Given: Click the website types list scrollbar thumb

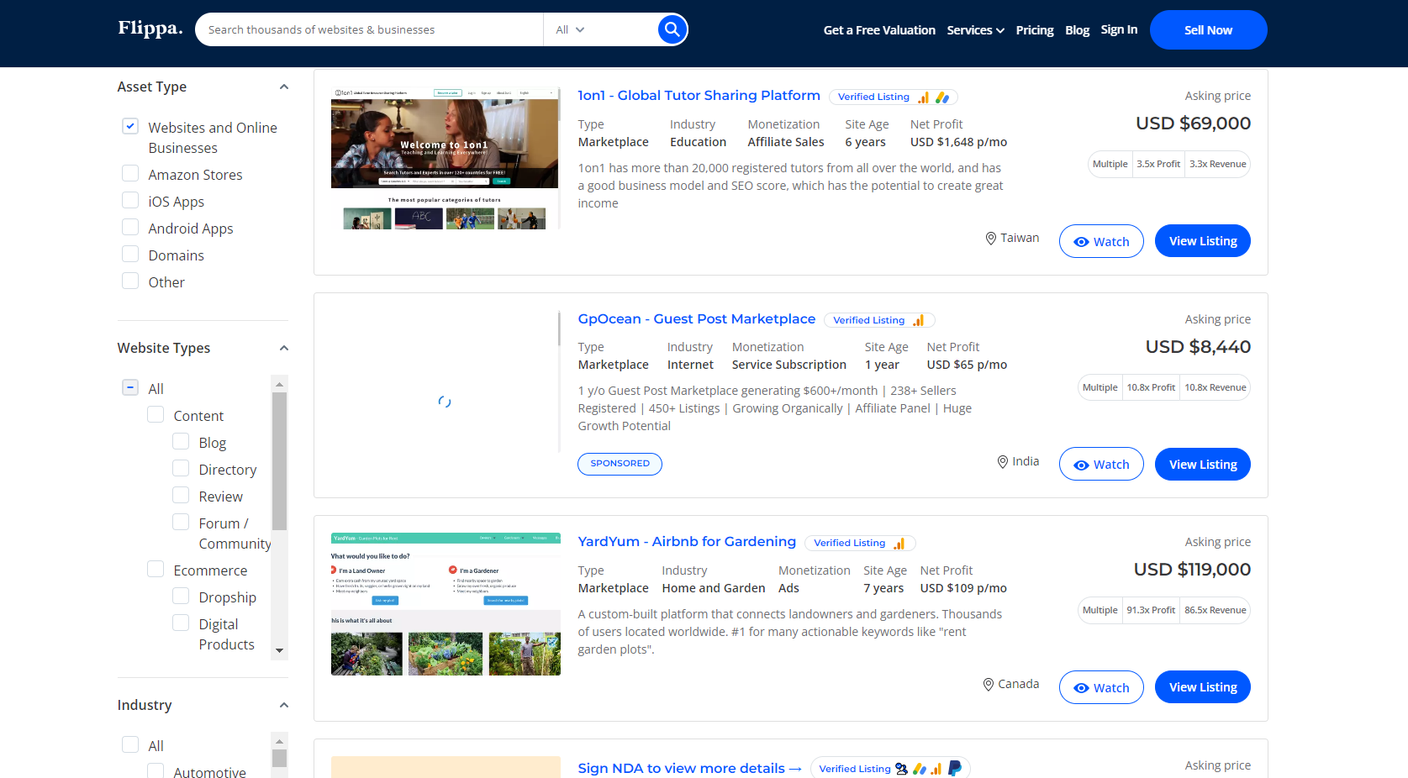Looking at the screenshot, I should 279,460.
